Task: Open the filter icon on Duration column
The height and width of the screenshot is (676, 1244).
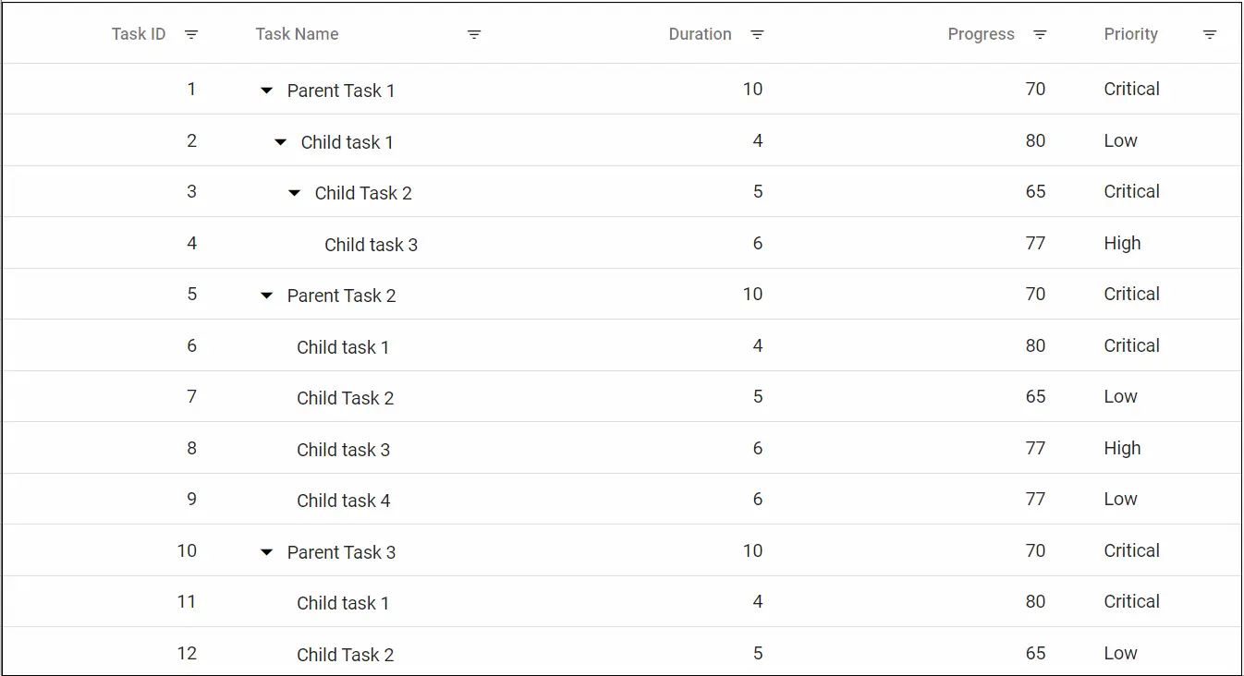Action: coord(757,34)
